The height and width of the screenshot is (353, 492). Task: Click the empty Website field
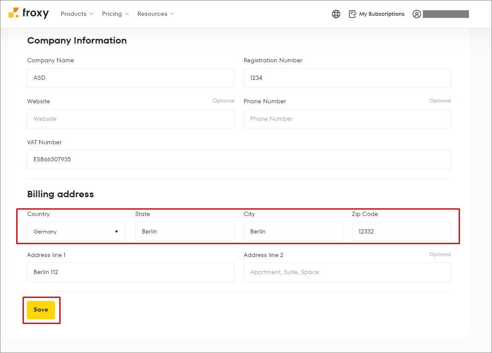click(x=131, y=119)
